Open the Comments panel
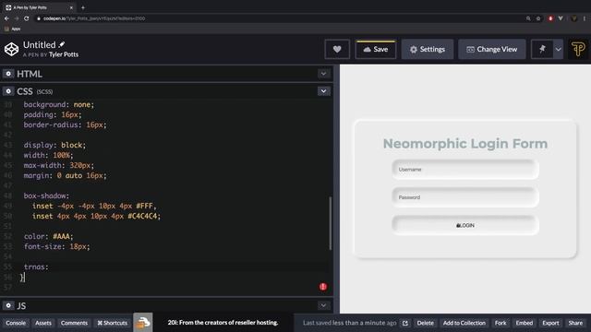This screenshot has height=332, width=591. (x=74, y=323)
